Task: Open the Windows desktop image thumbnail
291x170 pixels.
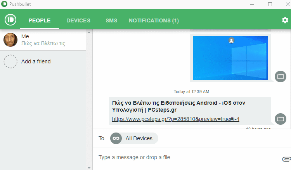Action: click(x=230, y=58)
